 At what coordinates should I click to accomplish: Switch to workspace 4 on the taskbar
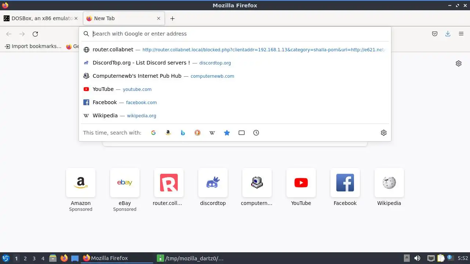43,258
